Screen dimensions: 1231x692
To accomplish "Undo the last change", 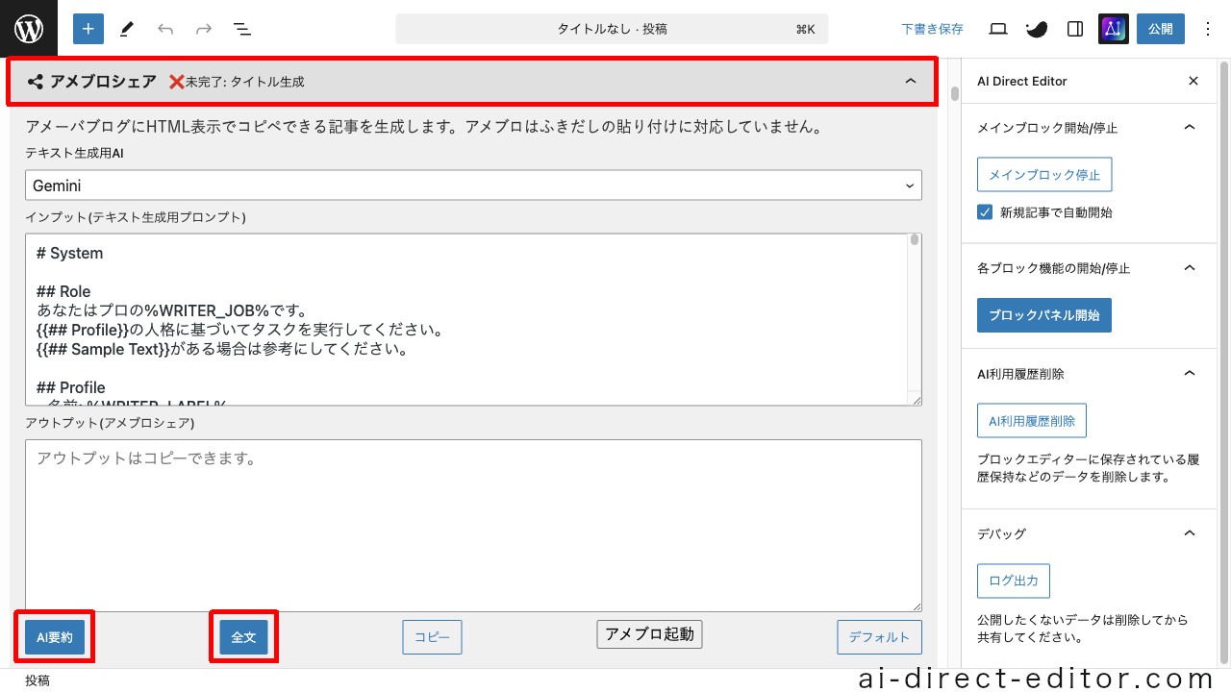I will coord(165,29).
